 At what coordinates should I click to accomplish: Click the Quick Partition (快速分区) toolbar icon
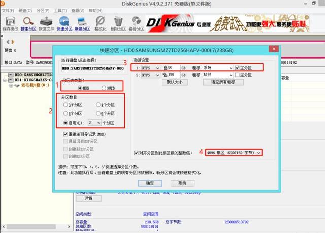click(x=64, y=24)
